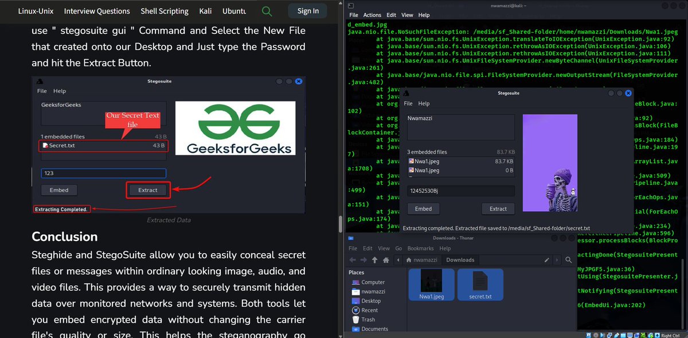Open the Ubuntu nav link

[234, 11]
